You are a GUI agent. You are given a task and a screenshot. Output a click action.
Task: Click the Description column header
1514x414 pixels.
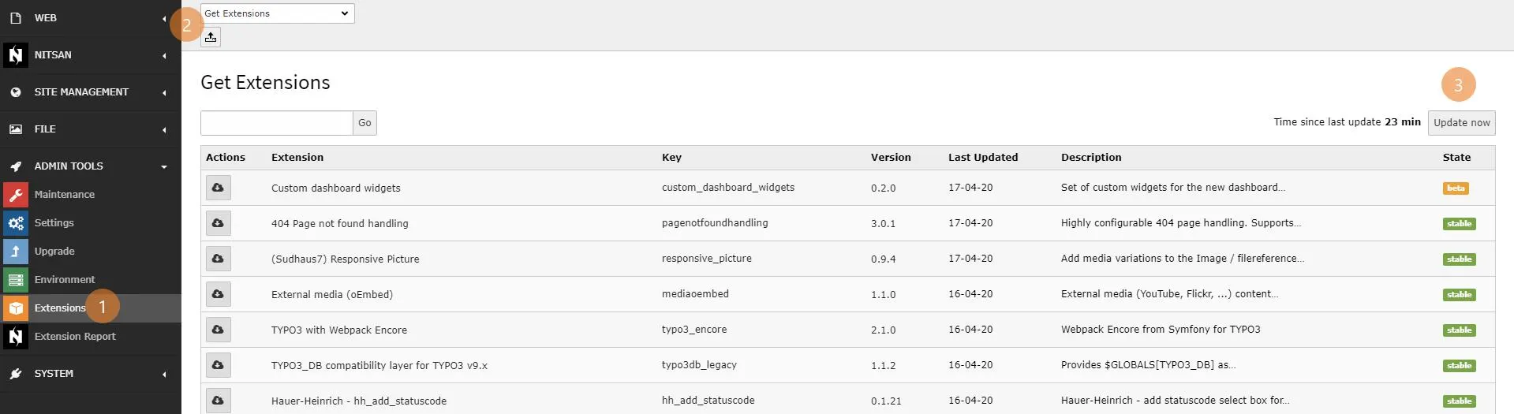point(1091,157)
